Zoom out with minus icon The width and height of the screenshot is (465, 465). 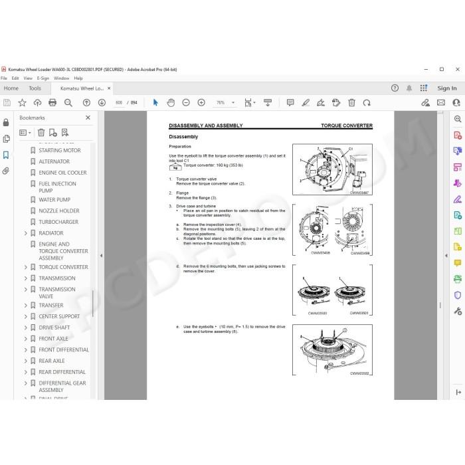pos(186,102)
